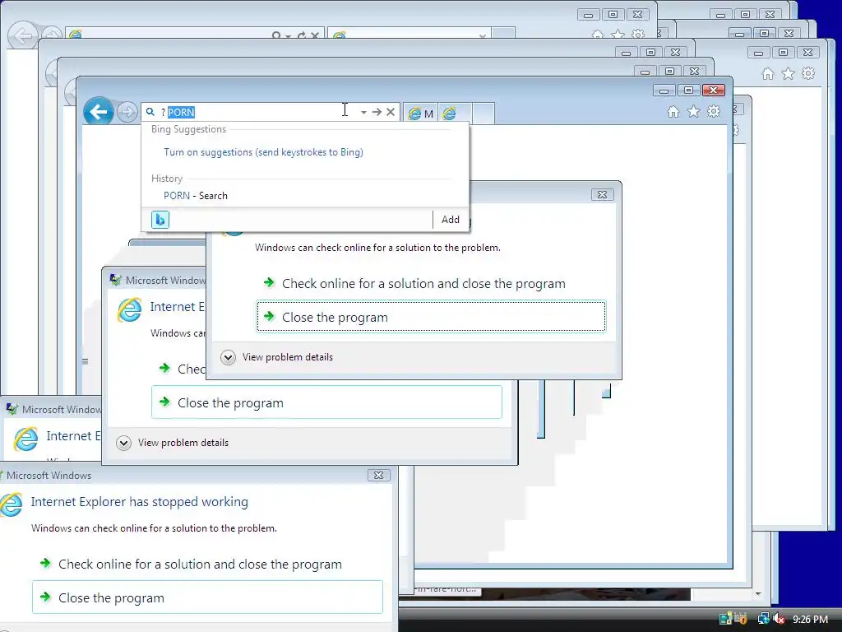Open a new tab in the front browser
This screenshot has height=632, width=842.
pyautogui.click(x=483, y=114)
